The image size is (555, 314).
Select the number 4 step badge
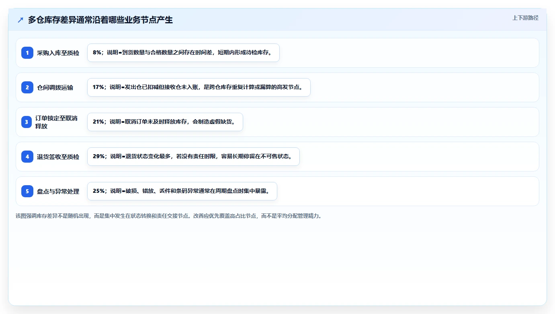[x=27, y=157]
